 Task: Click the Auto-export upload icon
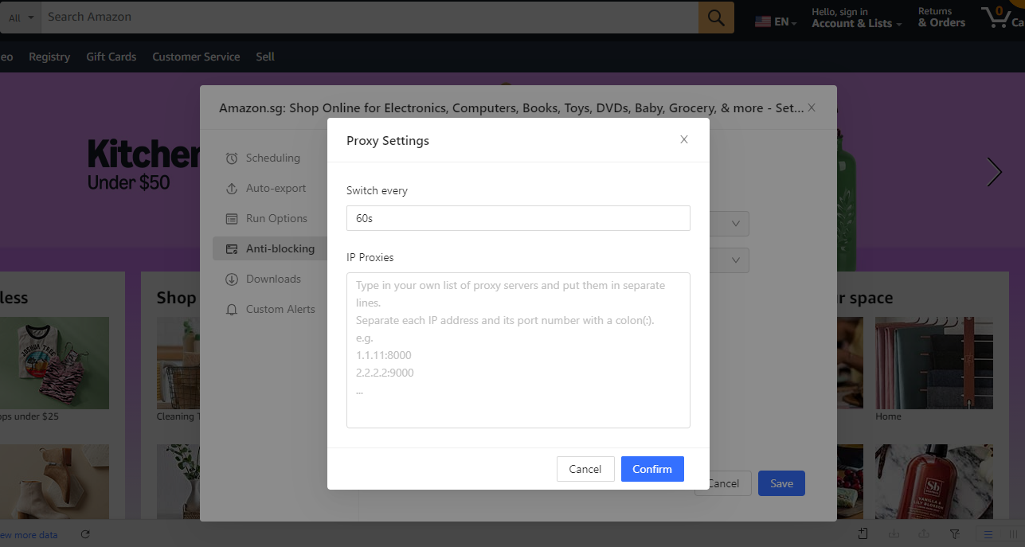(232, 189)
